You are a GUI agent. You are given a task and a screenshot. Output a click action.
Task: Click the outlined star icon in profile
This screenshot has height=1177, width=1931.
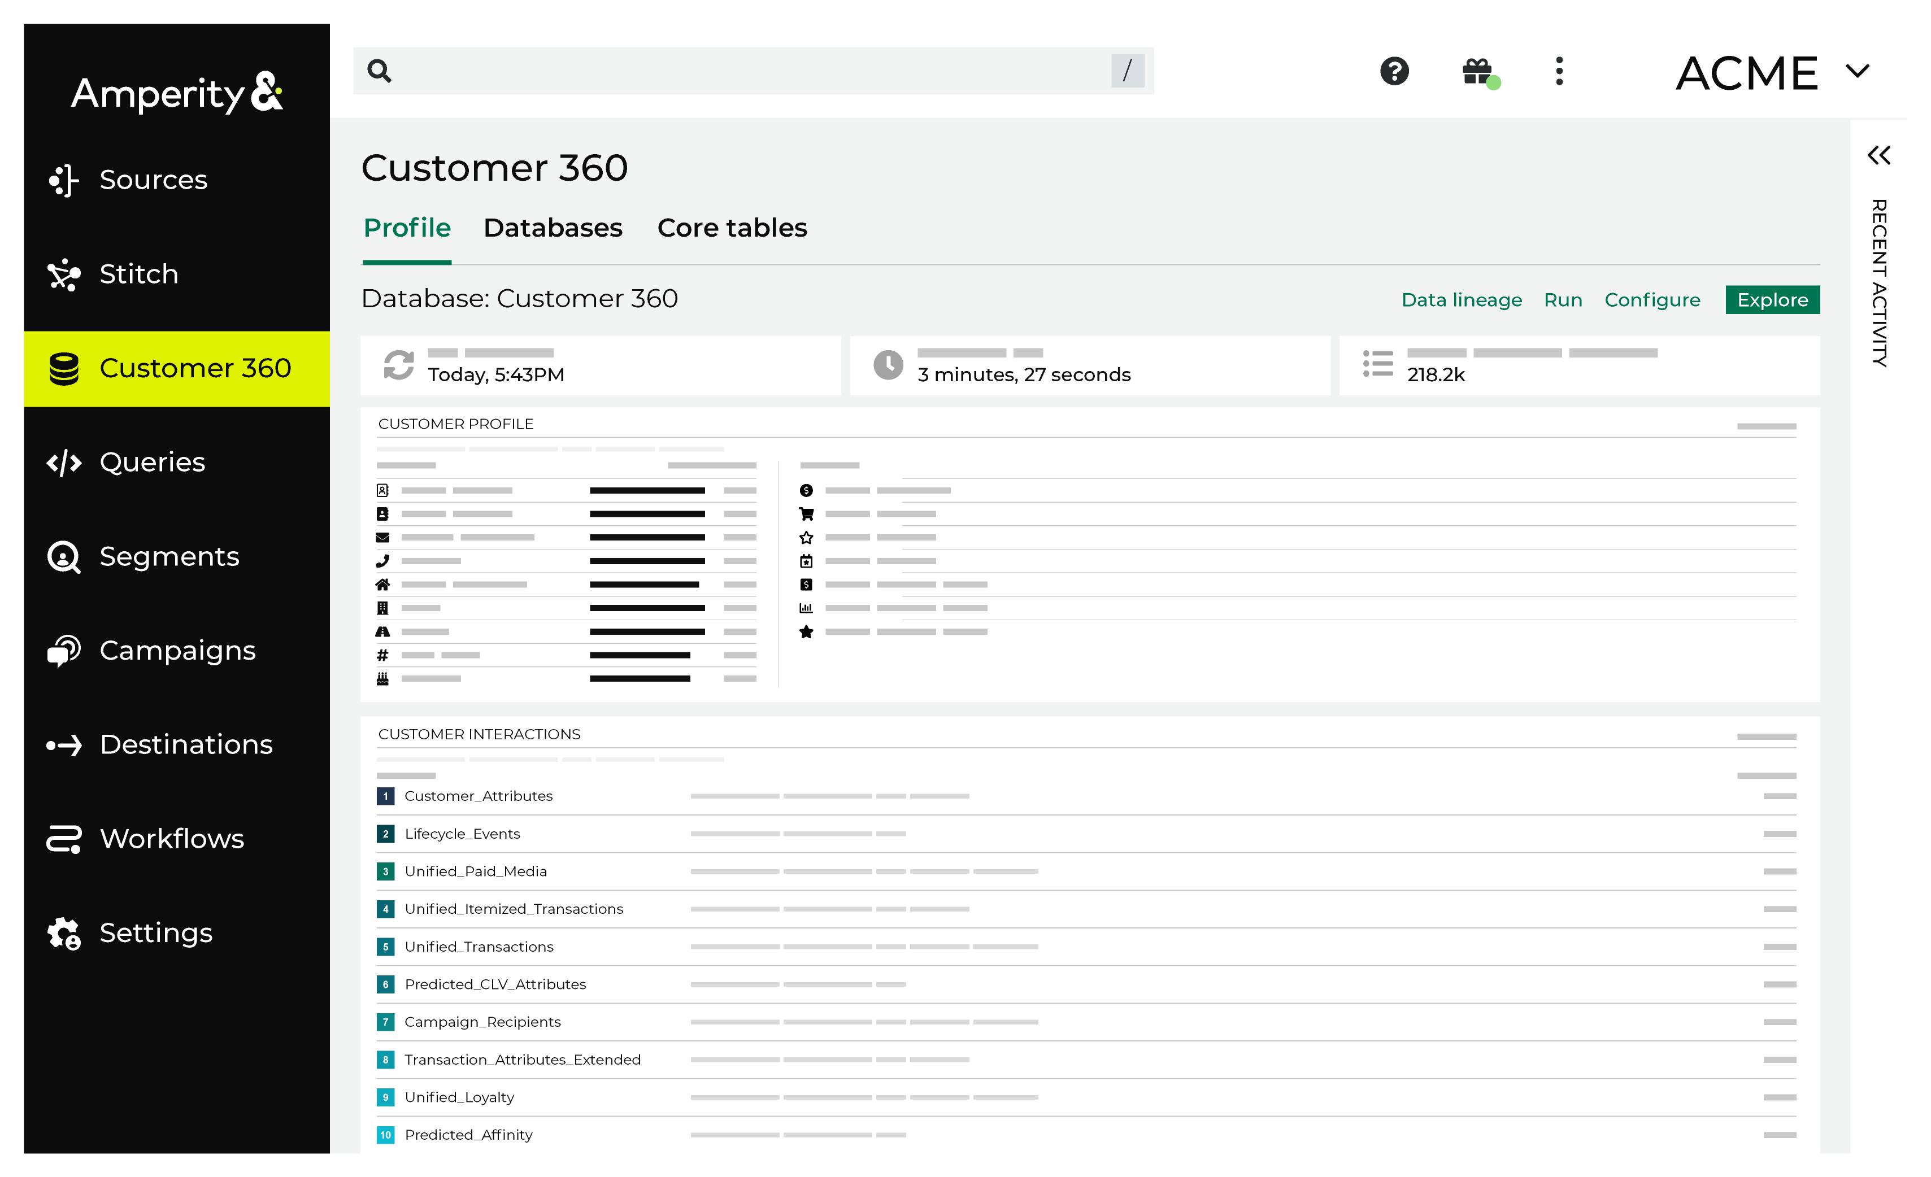(806, 538)
